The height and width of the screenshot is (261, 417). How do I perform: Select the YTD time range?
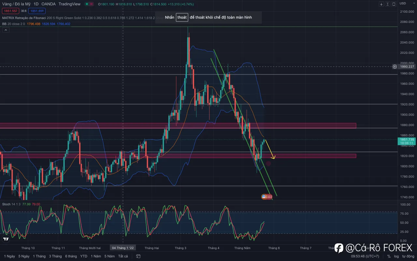(x=84, y=256)
